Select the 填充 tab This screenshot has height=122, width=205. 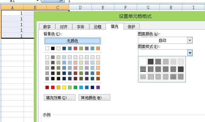pyautogui.click(x=114, y=26)
